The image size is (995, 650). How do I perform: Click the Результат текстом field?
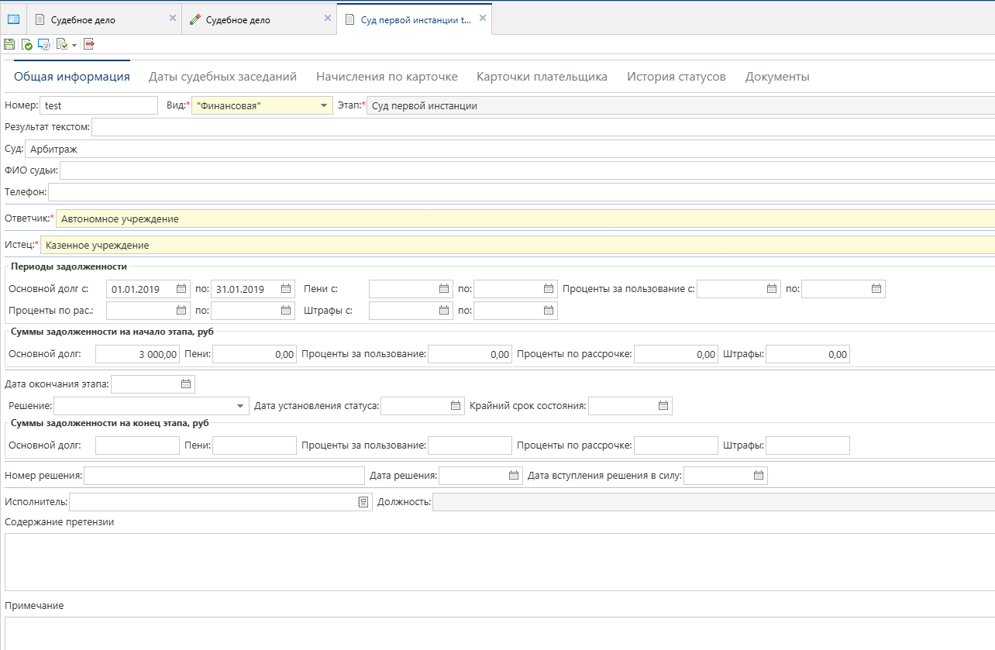pyautogui.click(x=543, y=127)
